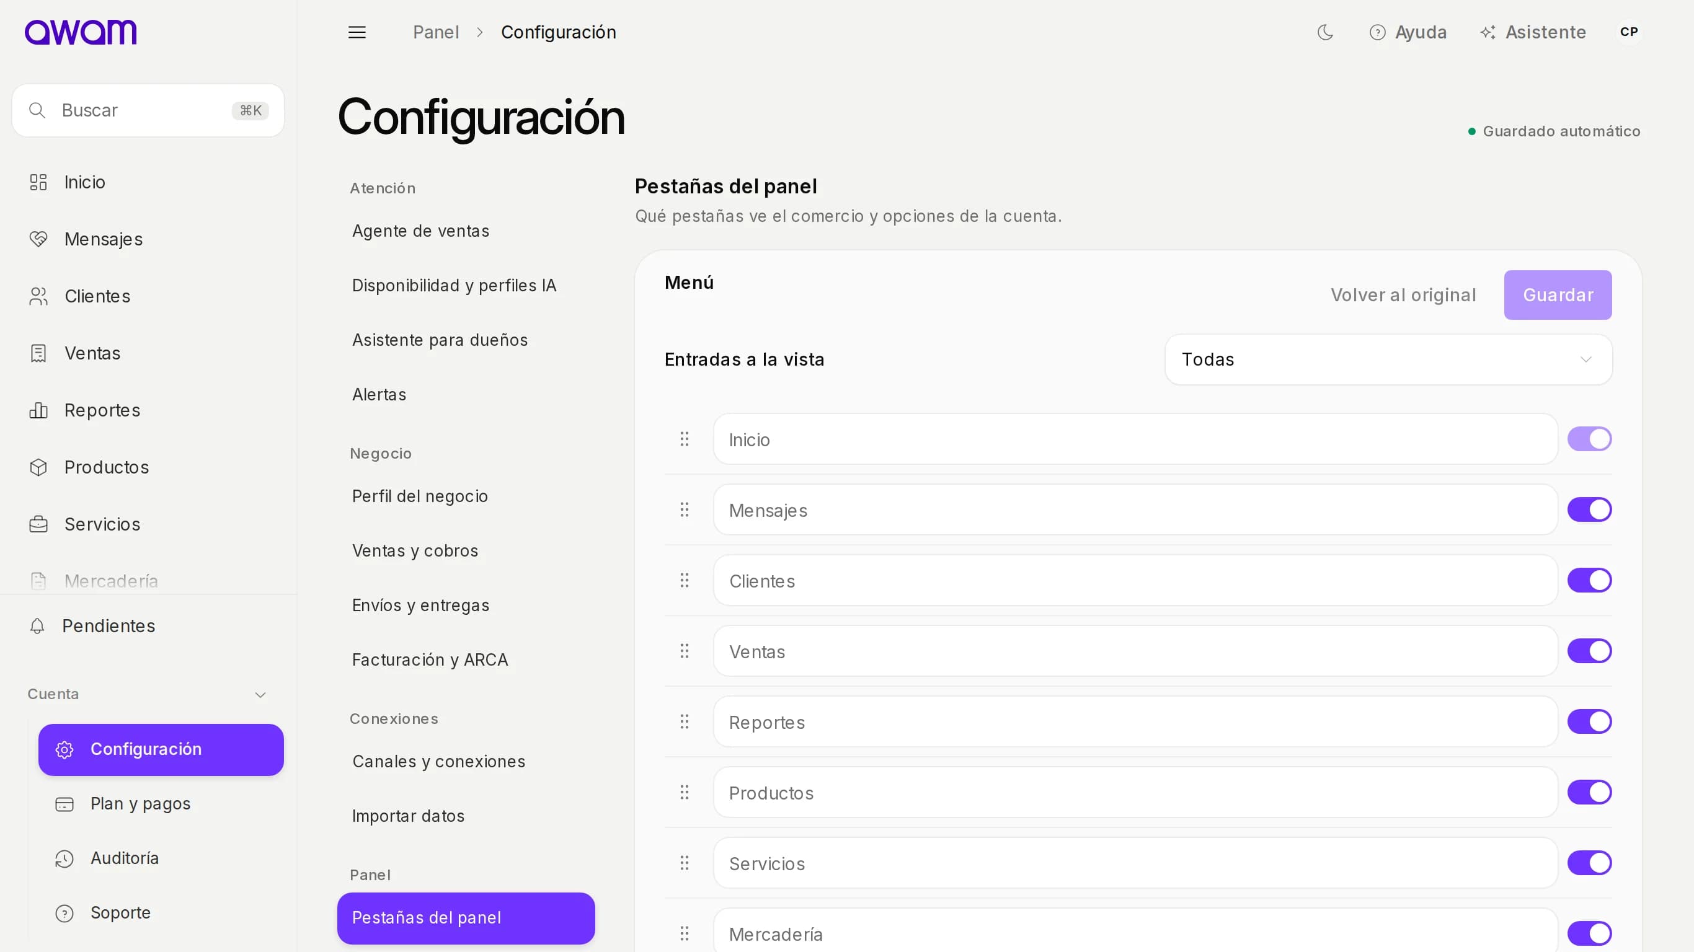The width and height of the screenshot is (1694, 952).
Task: Collapse the Cuenta section chevron
Action: [260, 695]
